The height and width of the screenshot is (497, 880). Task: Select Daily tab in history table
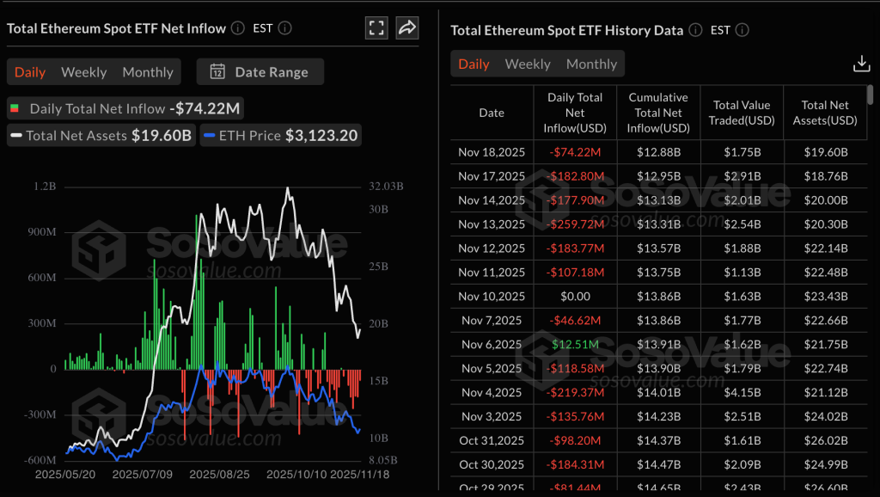point(474,64)
